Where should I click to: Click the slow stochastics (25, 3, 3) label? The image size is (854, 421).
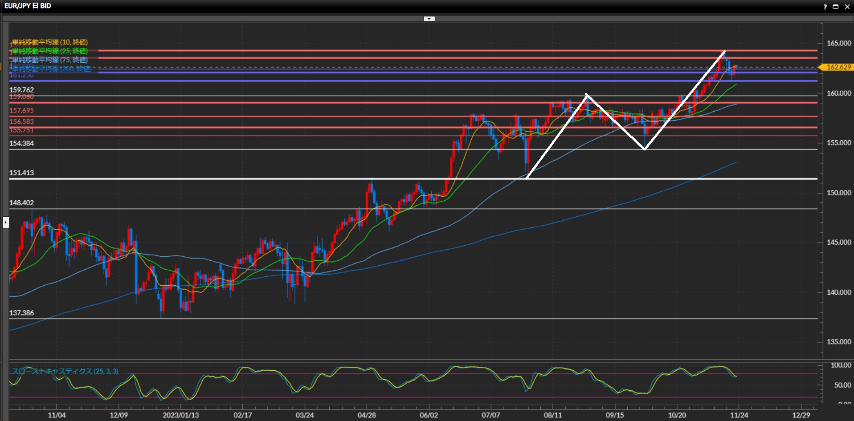coord(65,371)
